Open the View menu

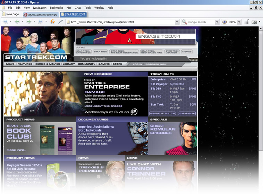pos(27,8)
